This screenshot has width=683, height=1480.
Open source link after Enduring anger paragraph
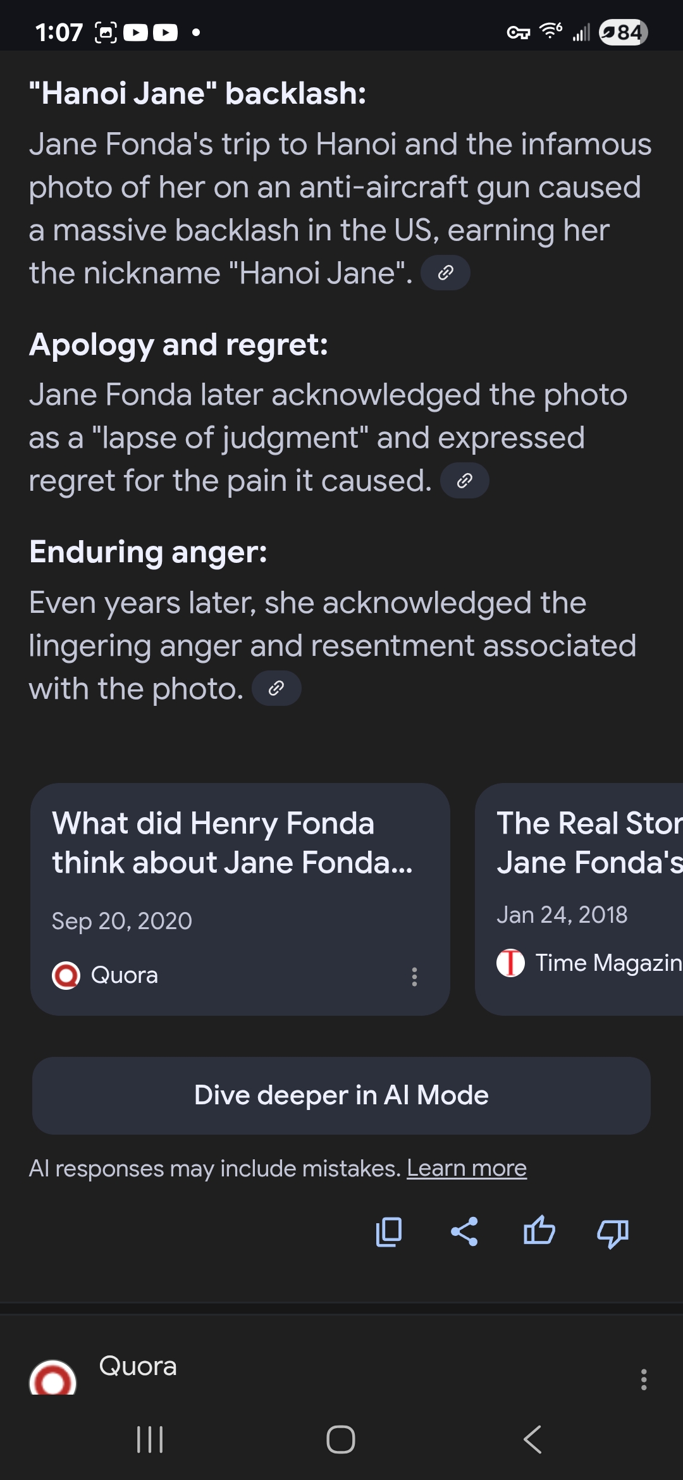pos(276,688)
